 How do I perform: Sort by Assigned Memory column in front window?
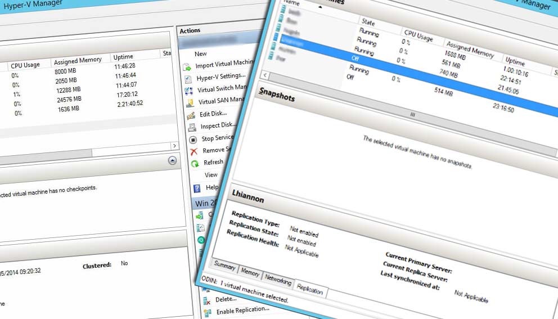[x=470, y=50]
